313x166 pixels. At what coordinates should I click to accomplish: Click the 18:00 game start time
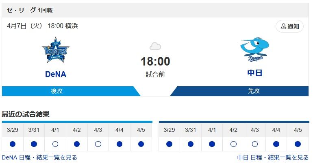pos(155,61)
